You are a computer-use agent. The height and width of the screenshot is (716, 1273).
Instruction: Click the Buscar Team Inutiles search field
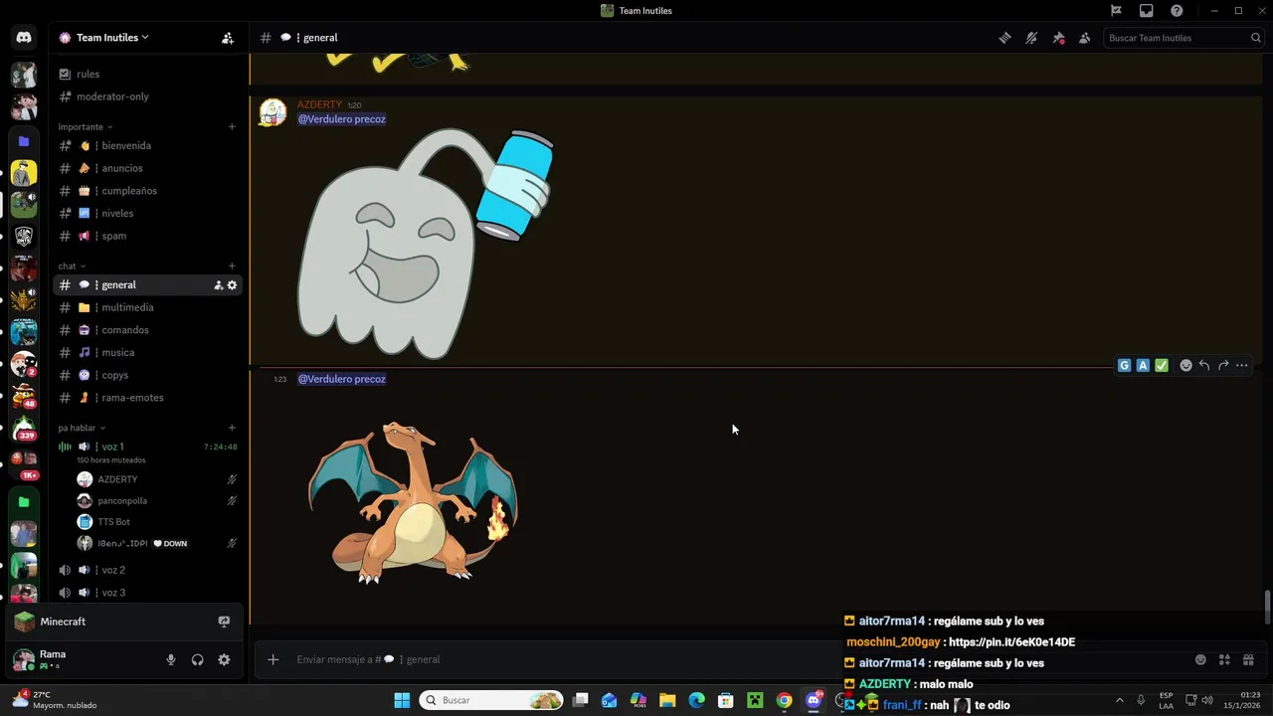(x=1182, y=38)
